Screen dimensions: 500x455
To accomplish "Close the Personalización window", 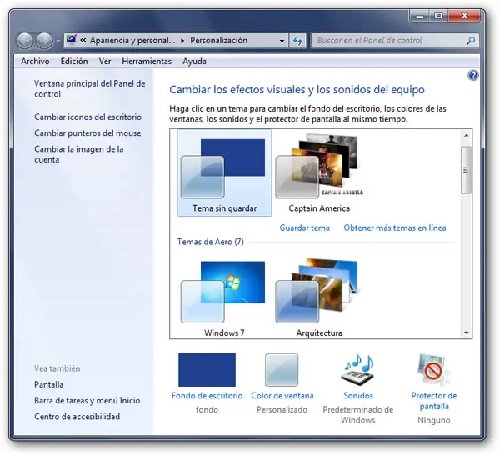I will (x=464, y=16).
